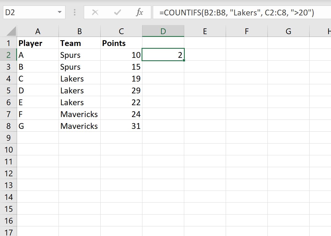The width and height of the screenshot is (331, 236).
Task: Click the formula bar options dots
Action: [75, 12]
